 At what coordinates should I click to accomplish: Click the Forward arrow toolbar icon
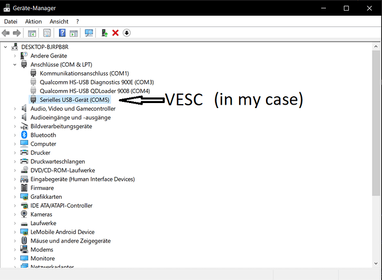click(17, 33)
